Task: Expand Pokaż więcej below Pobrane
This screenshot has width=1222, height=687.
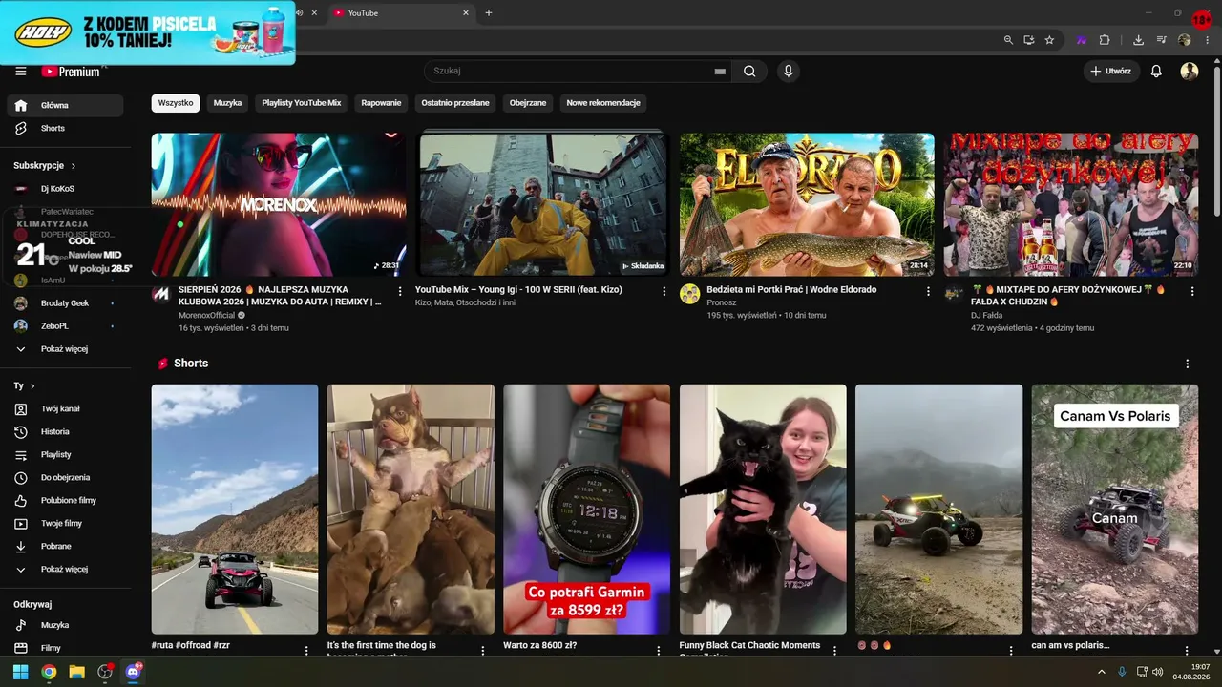Action: (x=65, y=570)
